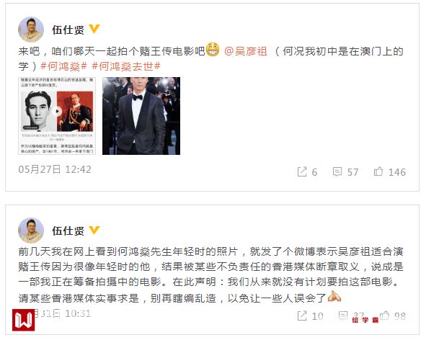Play the video thumbnail of young portrait

(57, 116)
